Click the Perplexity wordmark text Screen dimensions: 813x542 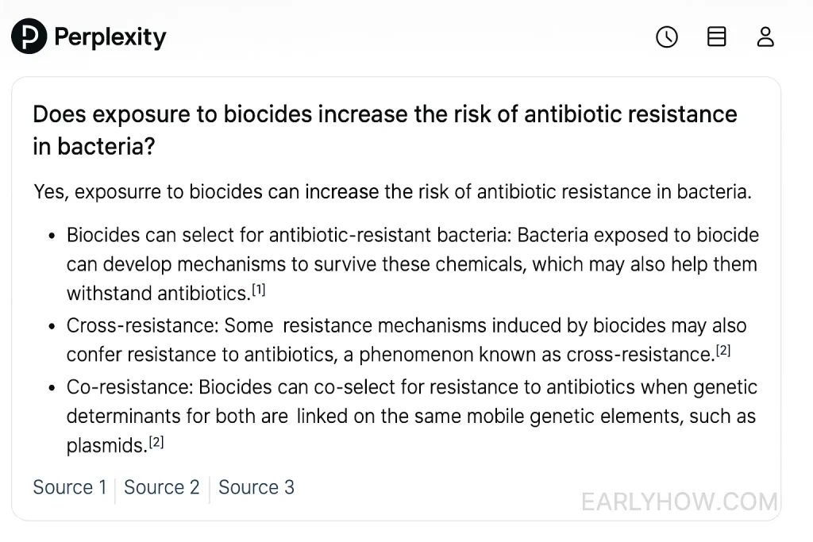coord(110,37)
